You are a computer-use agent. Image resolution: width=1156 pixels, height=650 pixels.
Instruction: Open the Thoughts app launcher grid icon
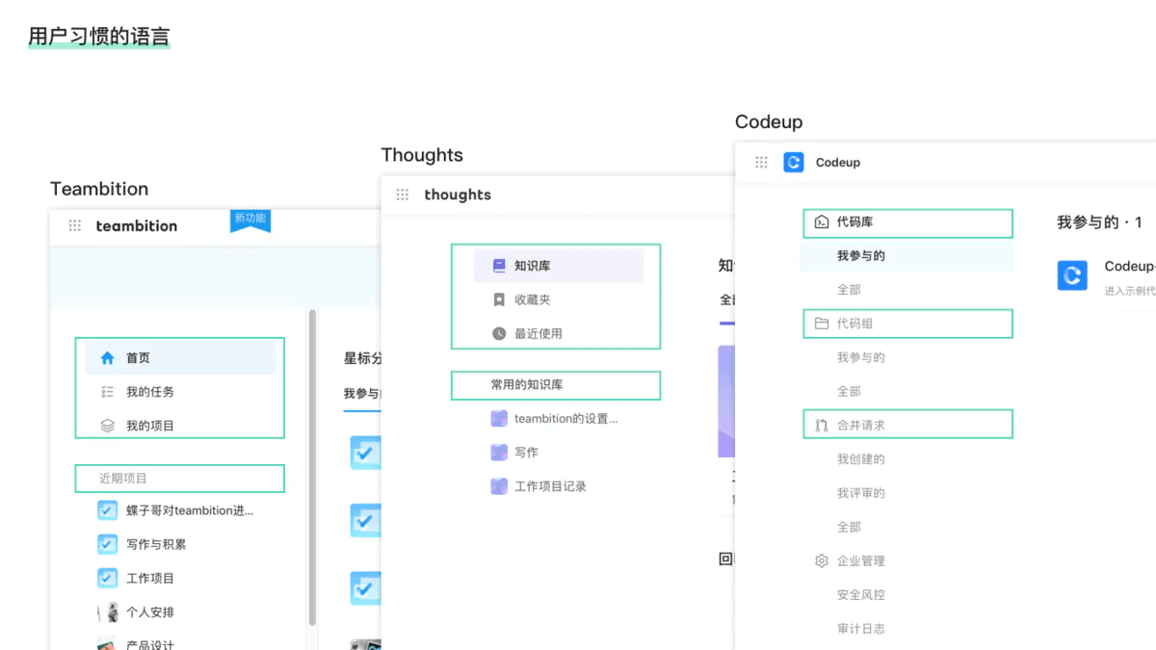click(x=403, y=195)
